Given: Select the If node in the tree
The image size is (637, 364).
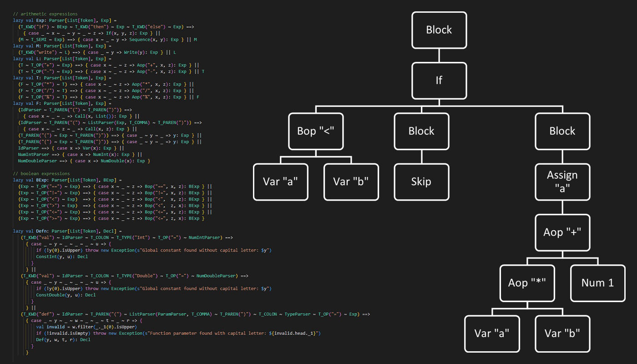Looking at the screenshot, I should click(x=439, y=81).
